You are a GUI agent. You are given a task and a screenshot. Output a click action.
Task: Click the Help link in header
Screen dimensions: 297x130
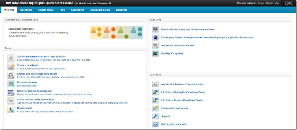click(276, 3)
